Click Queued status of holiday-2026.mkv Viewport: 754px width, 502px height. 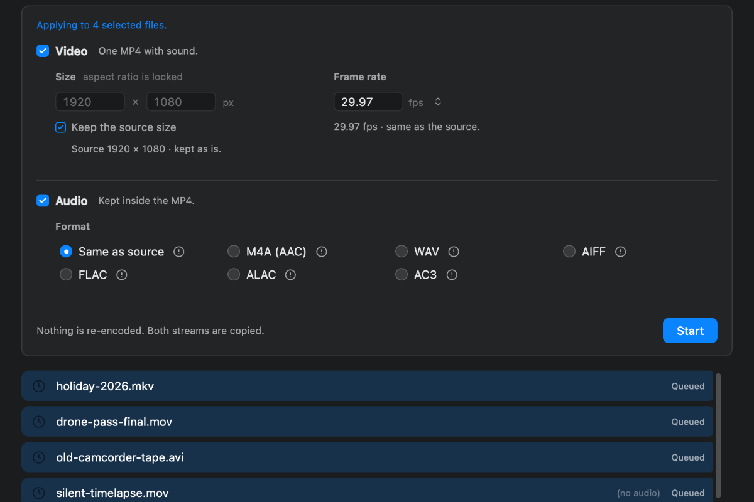[x=688, y=386]
